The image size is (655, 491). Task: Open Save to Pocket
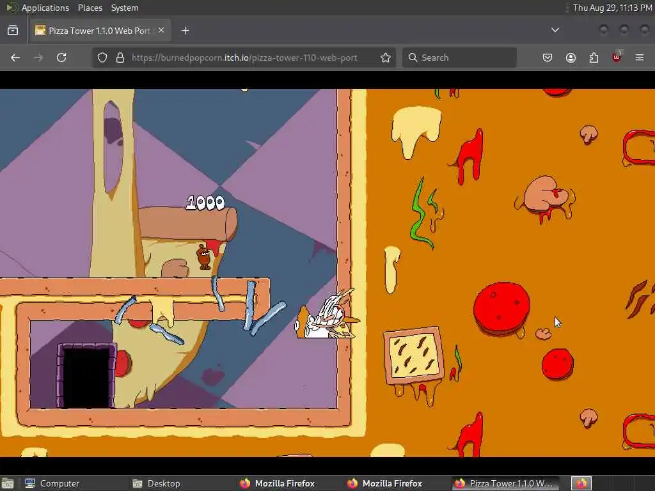[x=548, y=58]
